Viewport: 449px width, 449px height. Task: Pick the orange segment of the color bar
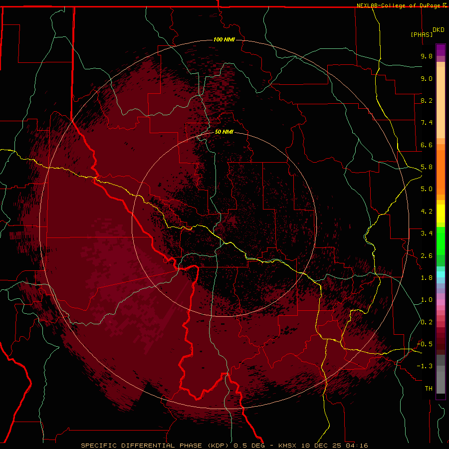tap(441, 173)
